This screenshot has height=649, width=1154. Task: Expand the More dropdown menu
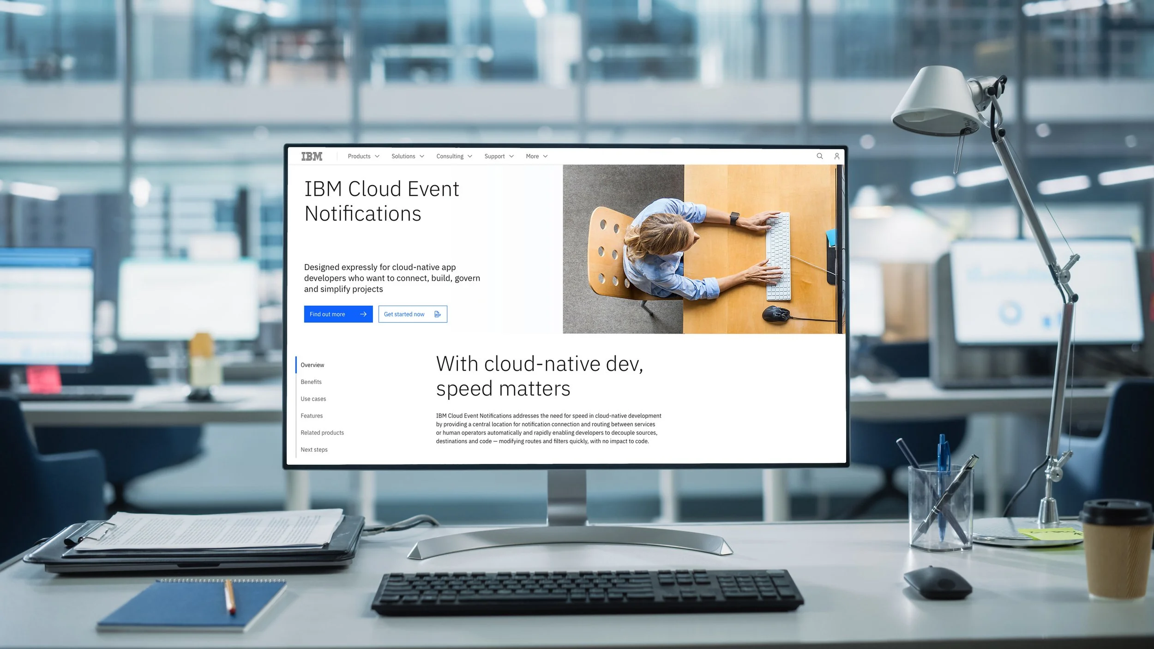546,156
